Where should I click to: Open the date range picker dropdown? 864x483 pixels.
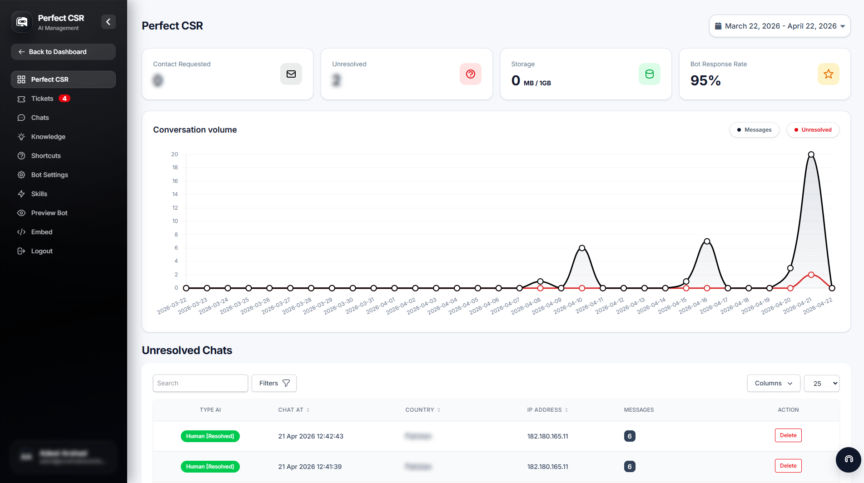point(780,26)
